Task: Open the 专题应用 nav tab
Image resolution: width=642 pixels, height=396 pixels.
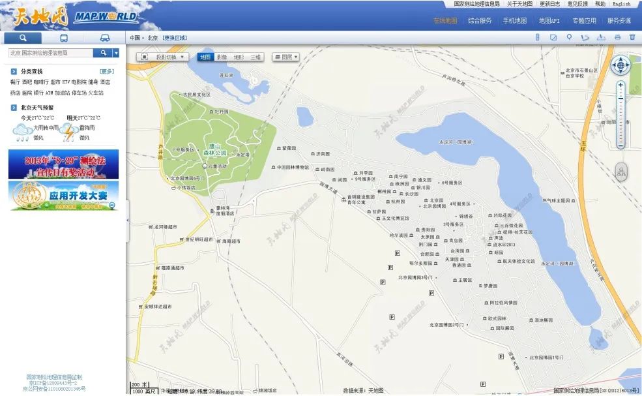Action: [x=584, y=20]
